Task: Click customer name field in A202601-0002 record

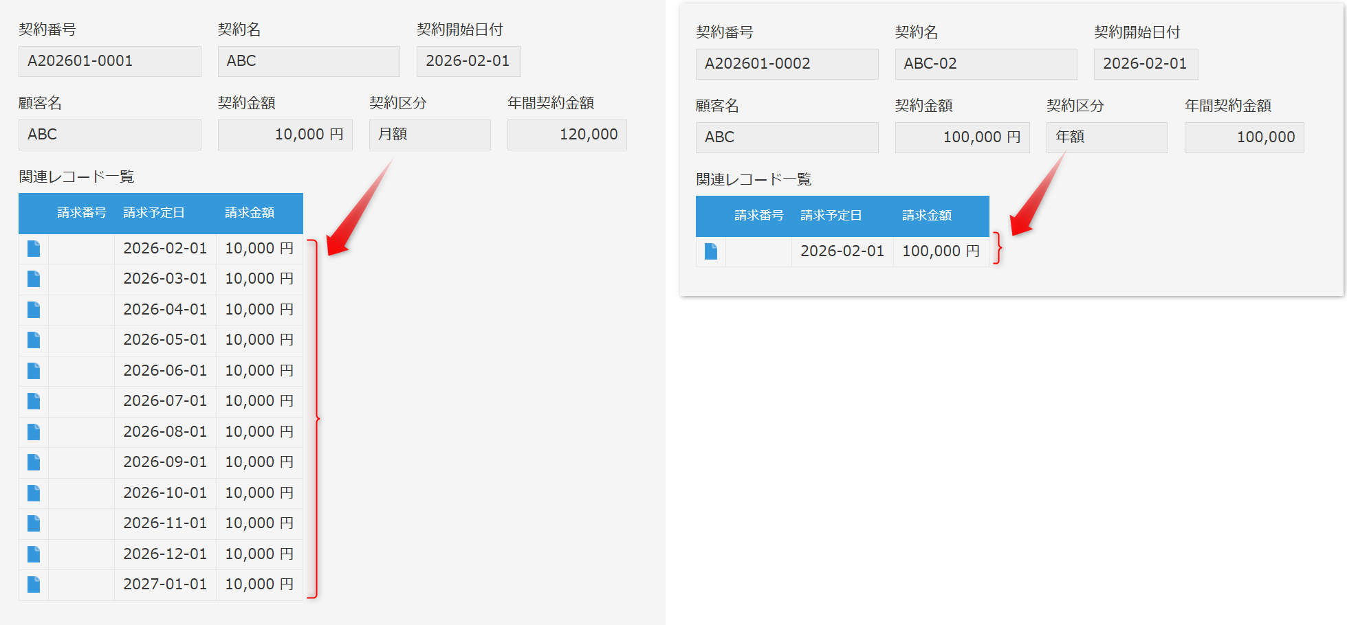Action: click(x=787, y=137)
